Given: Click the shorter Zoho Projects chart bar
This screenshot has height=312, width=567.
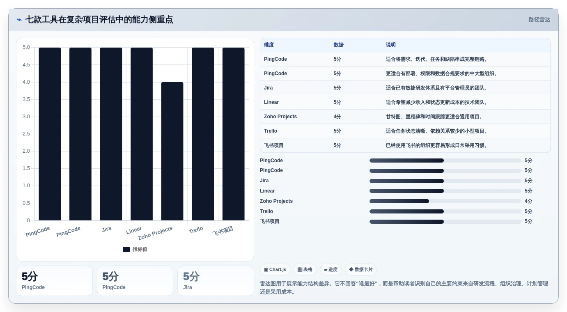Looking at the screenshot, I should 172,151.
